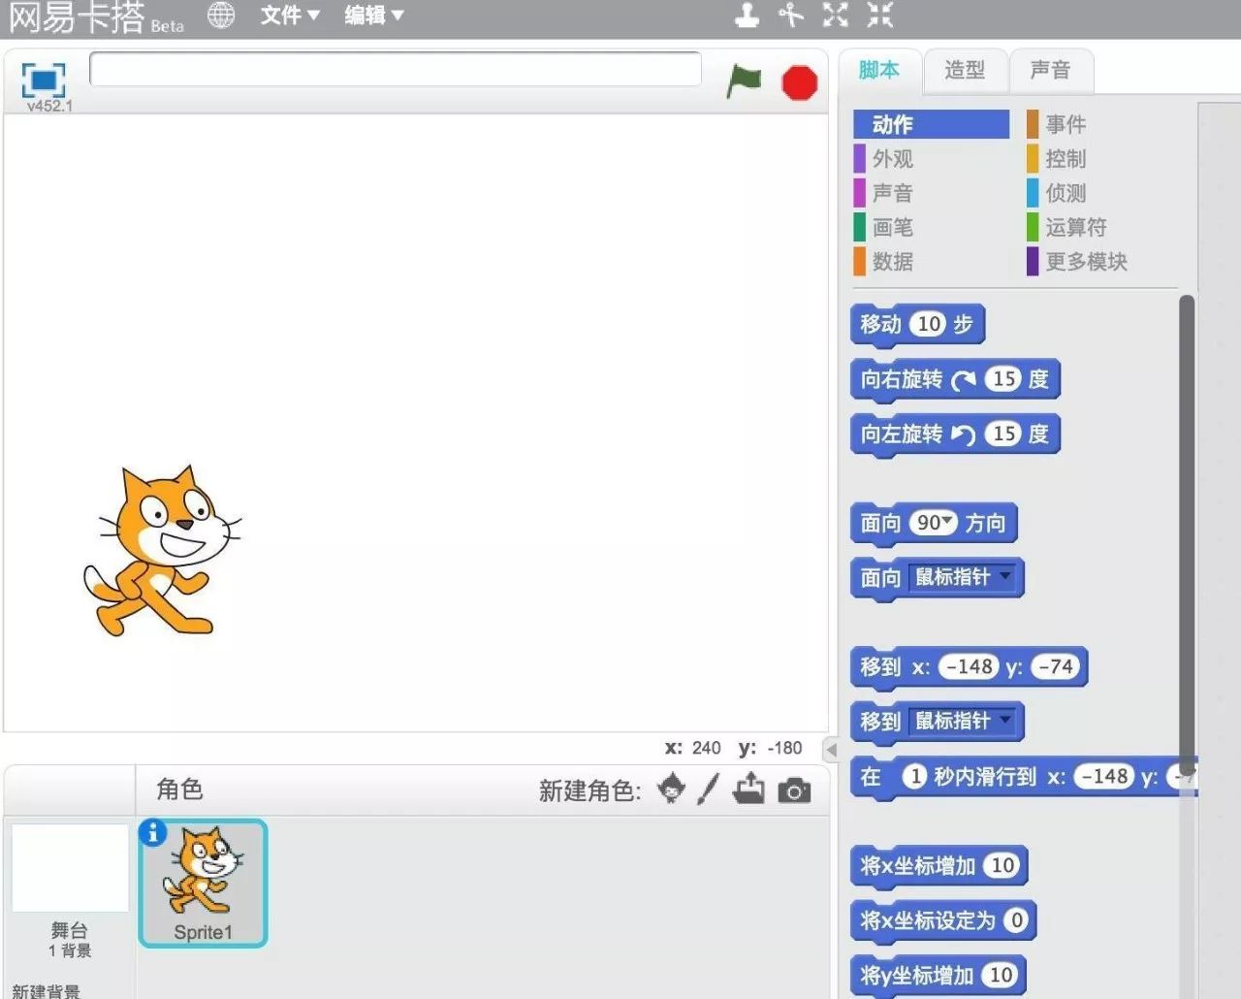Viewport: 1241px width, 999px height.
Task: Switch to the 声音 tab
Action: click(1051, 70)
